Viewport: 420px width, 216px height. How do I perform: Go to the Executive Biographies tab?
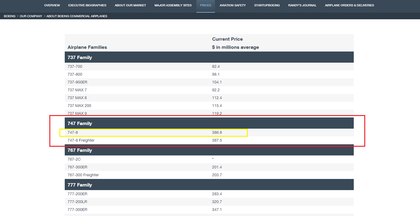pyautogui.click(x=87, y=5)
